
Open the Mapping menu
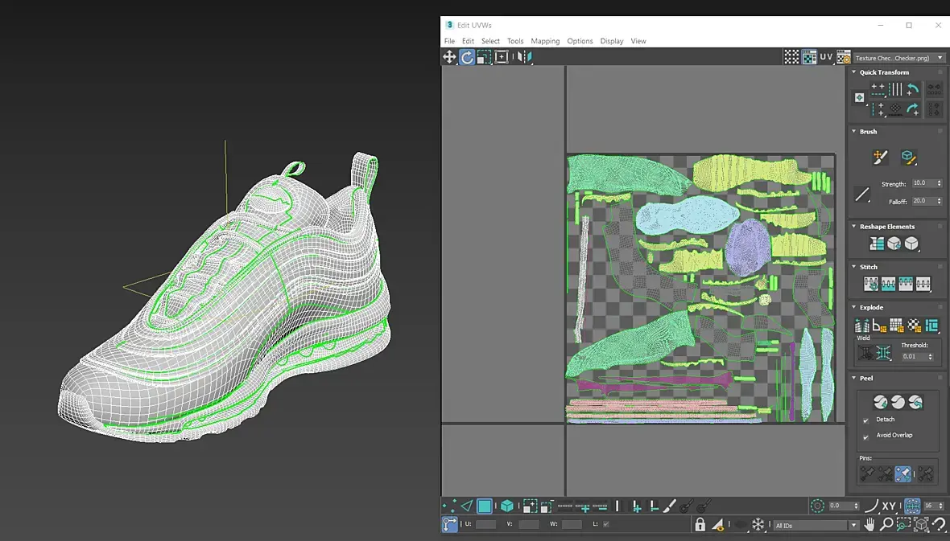544,41
